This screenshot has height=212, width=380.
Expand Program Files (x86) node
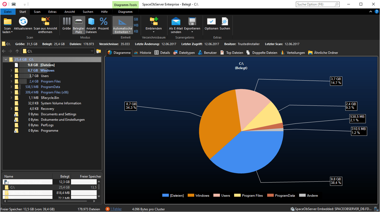(11, 92)
